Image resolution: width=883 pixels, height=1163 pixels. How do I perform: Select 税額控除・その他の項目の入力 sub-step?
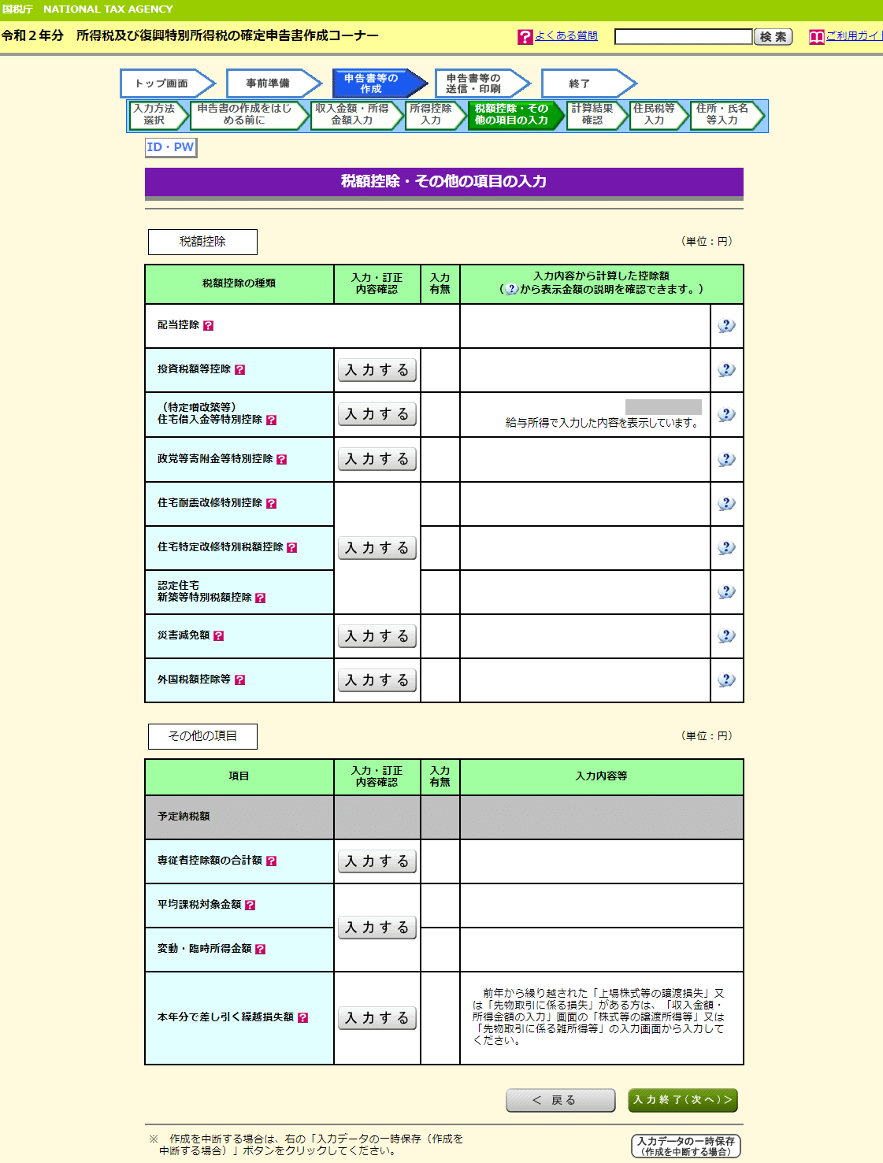[516, 115]
